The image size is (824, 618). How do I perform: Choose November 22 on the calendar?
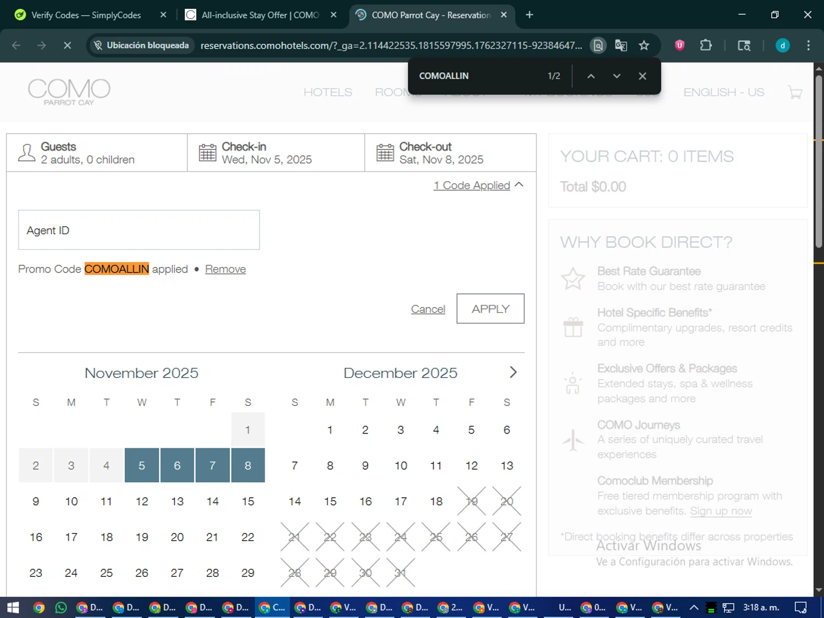coord(248,537)
